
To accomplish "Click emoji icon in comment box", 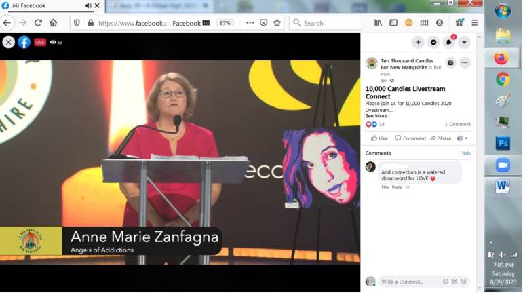I will coord(446,281).
